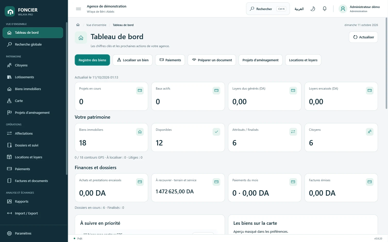Click the Affectations arrows icon in sidebar
Screen dimensions: 388x242
click(9, 133)
